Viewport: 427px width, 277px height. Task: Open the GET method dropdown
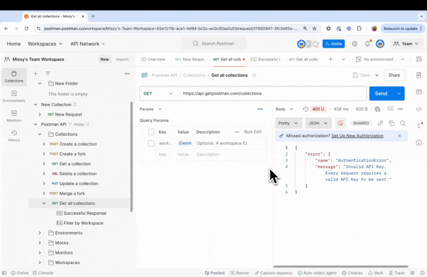coord(159,93)
